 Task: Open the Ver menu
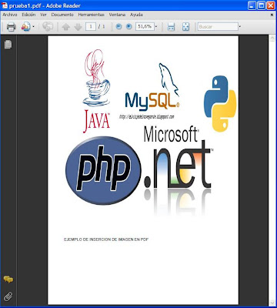pyautogui.click(x=43, y=15)
